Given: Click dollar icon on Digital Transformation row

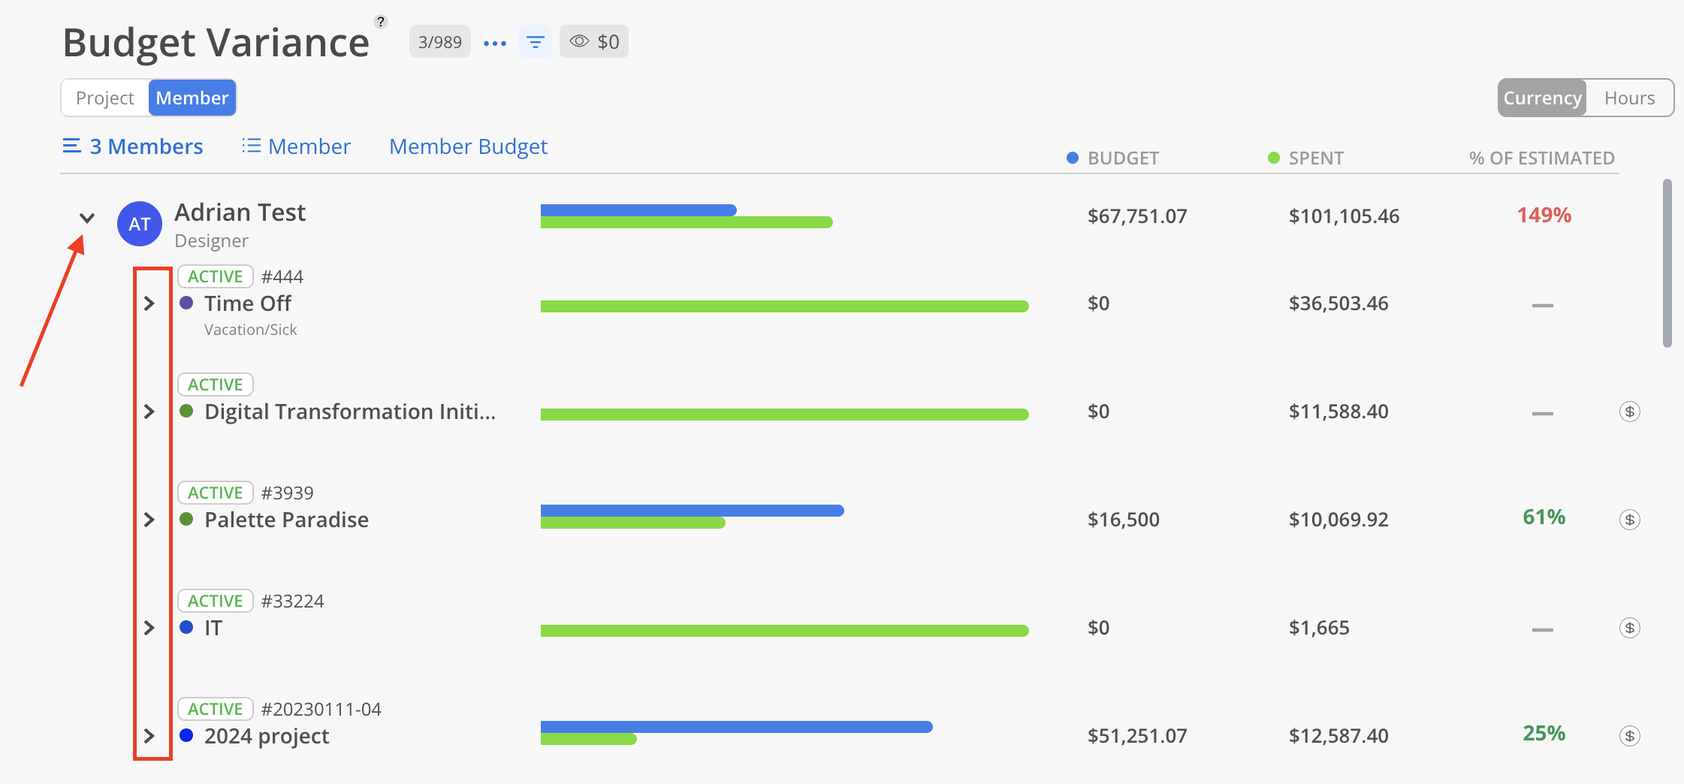Looking at the screenshot, I should tap(1629, 412).
